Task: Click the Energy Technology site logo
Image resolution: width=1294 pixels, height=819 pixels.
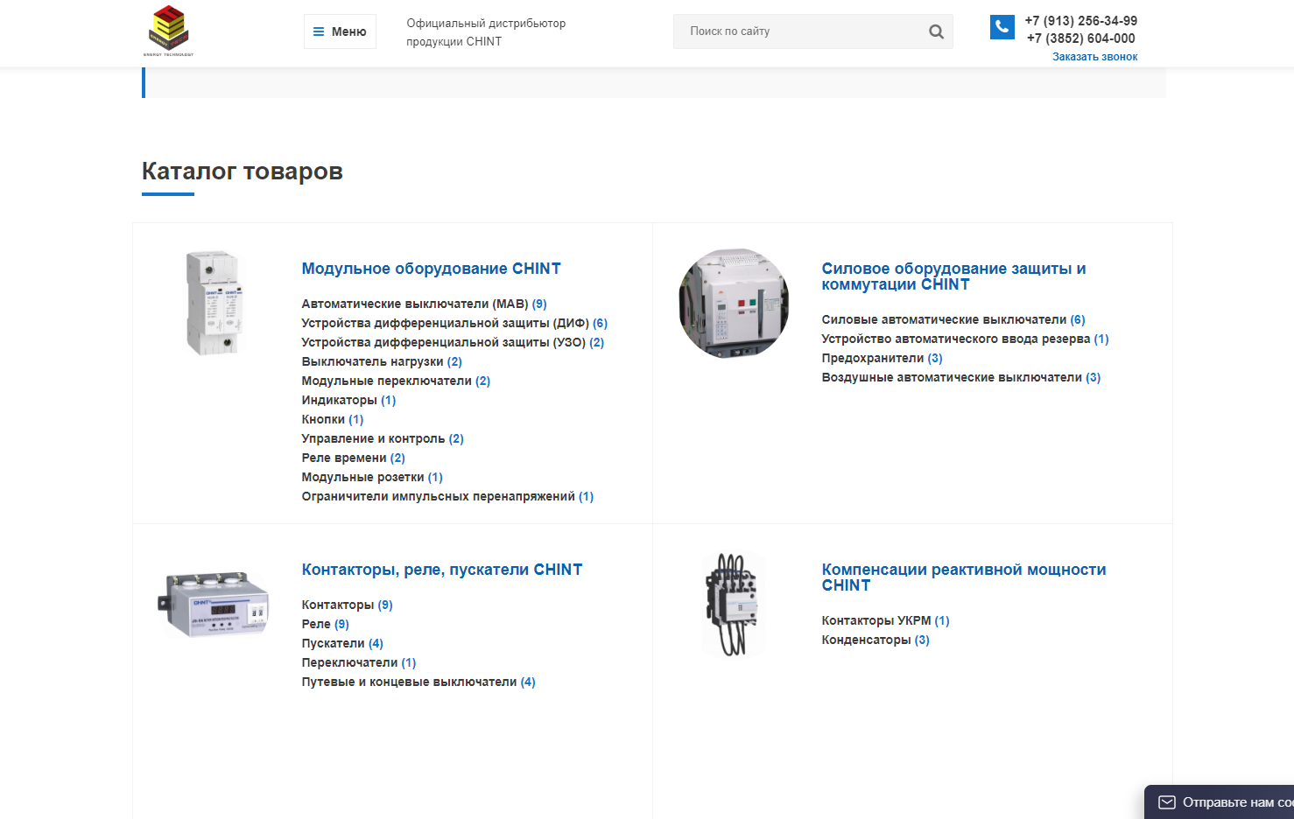Action: click(x=168, y=31)
